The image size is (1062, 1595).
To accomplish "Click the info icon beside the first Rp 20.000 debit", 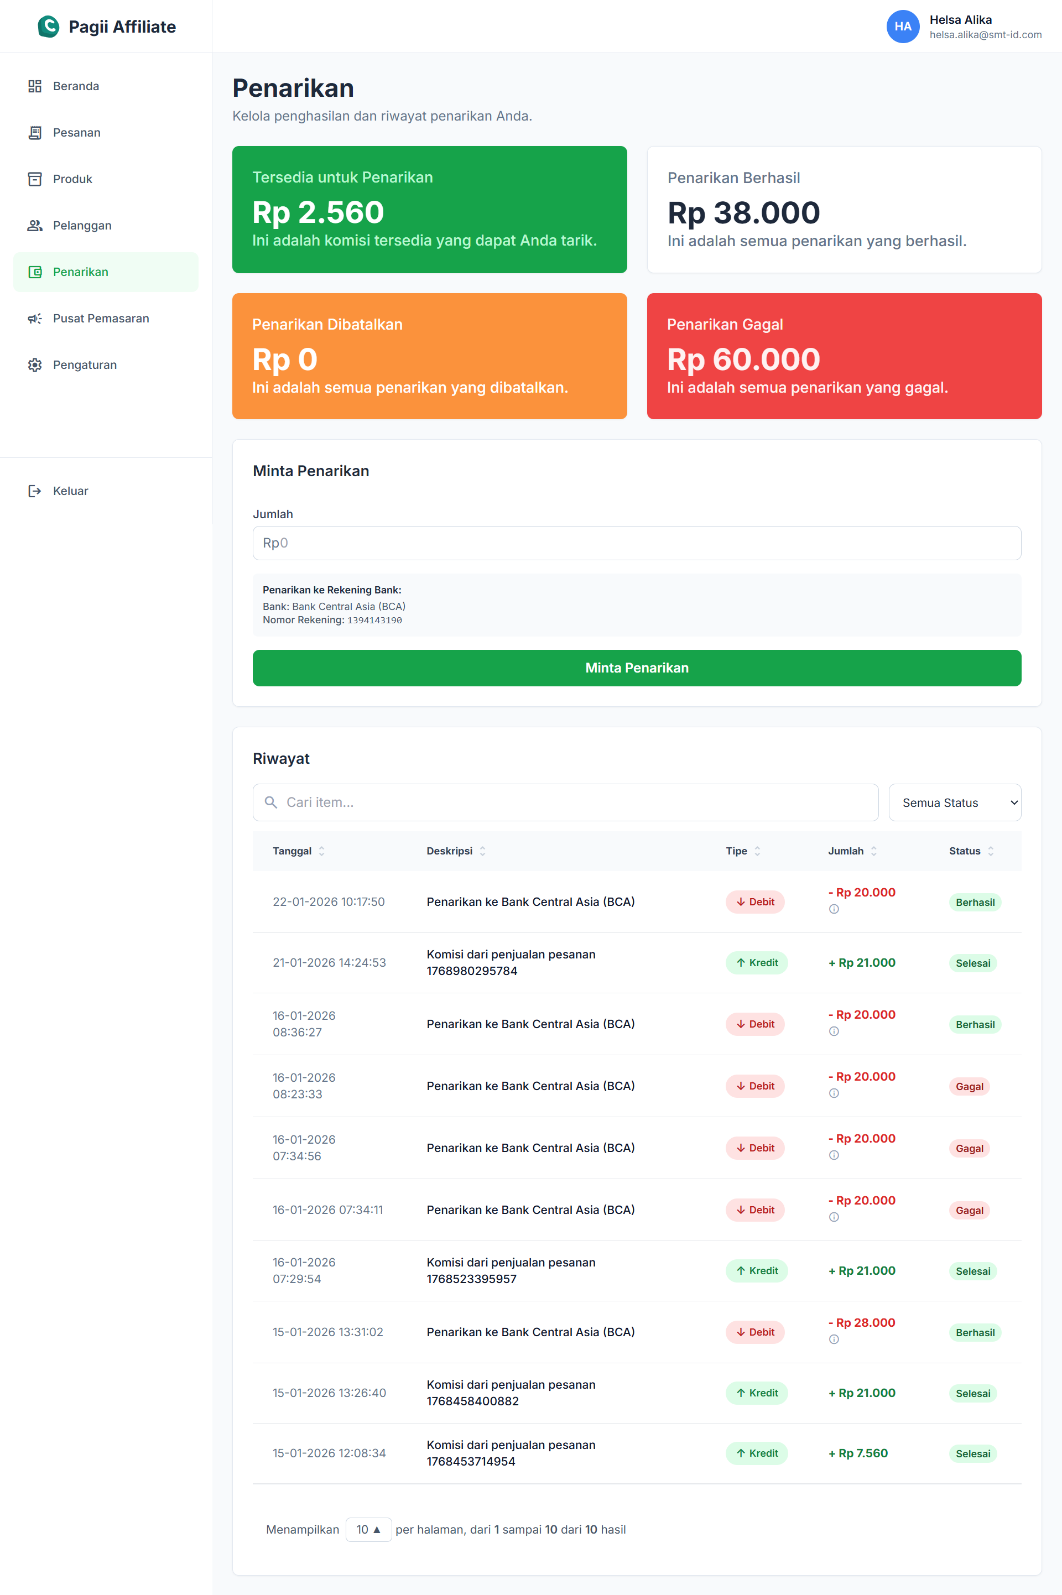I will coord(834,909).
